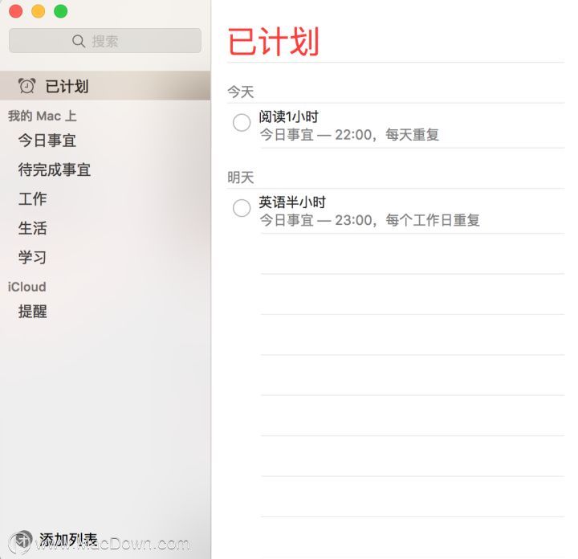Open the 生活 list

coord(32,228)
